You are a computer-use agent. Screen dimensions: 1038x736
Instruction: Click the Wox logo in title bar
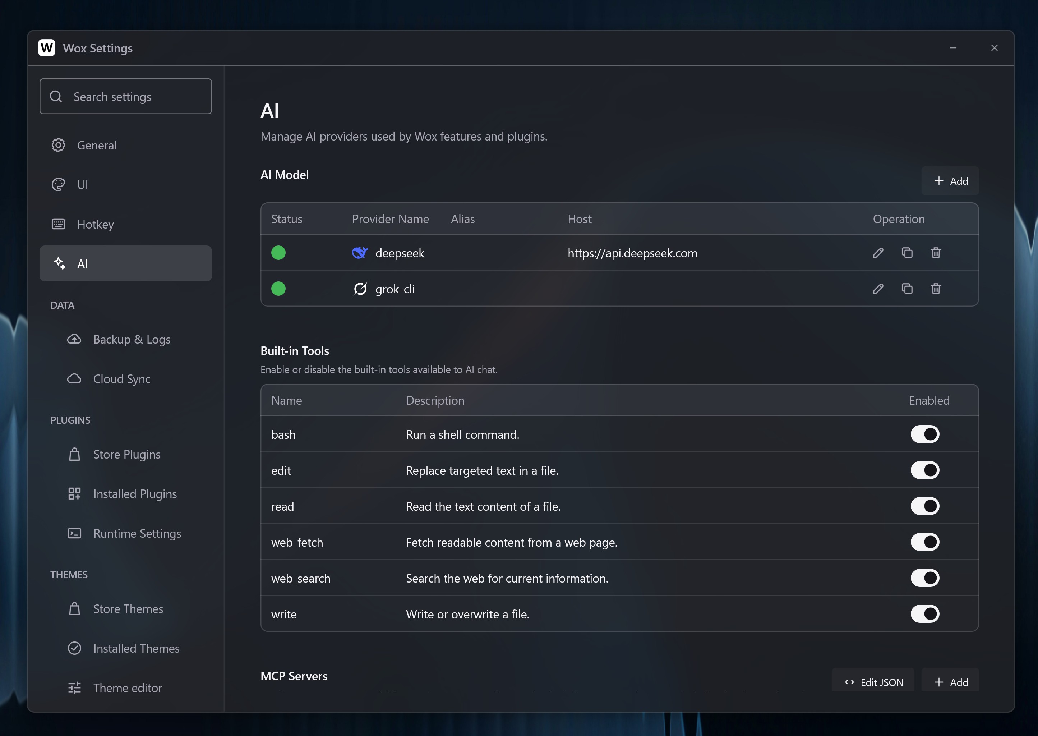click(47, 47)
